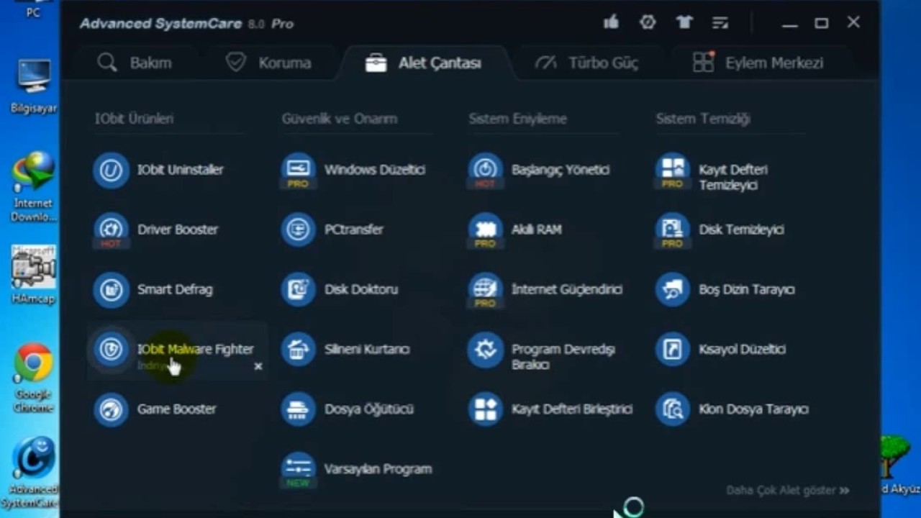Viewport: 921px width, 518px height.
Task: Open Başlangıç Yönetici icon
Action: click(x=485, y=171)
